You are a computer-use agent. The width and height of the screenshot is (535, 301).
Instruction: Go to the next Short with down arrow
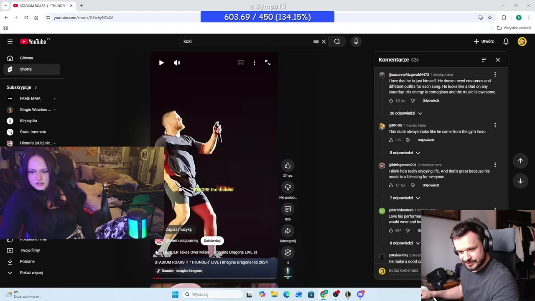(520, 181)
